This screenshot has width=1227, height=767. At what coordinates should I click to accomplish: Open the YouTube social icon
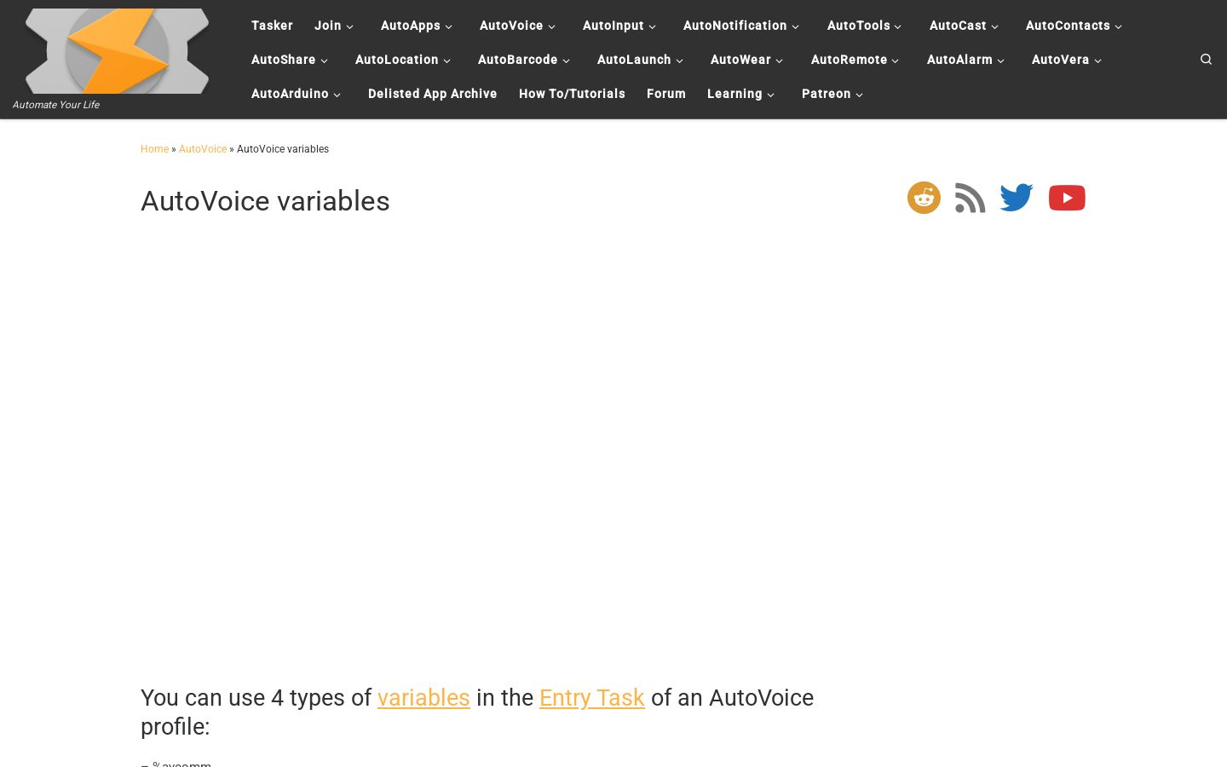coord(1067,198)
